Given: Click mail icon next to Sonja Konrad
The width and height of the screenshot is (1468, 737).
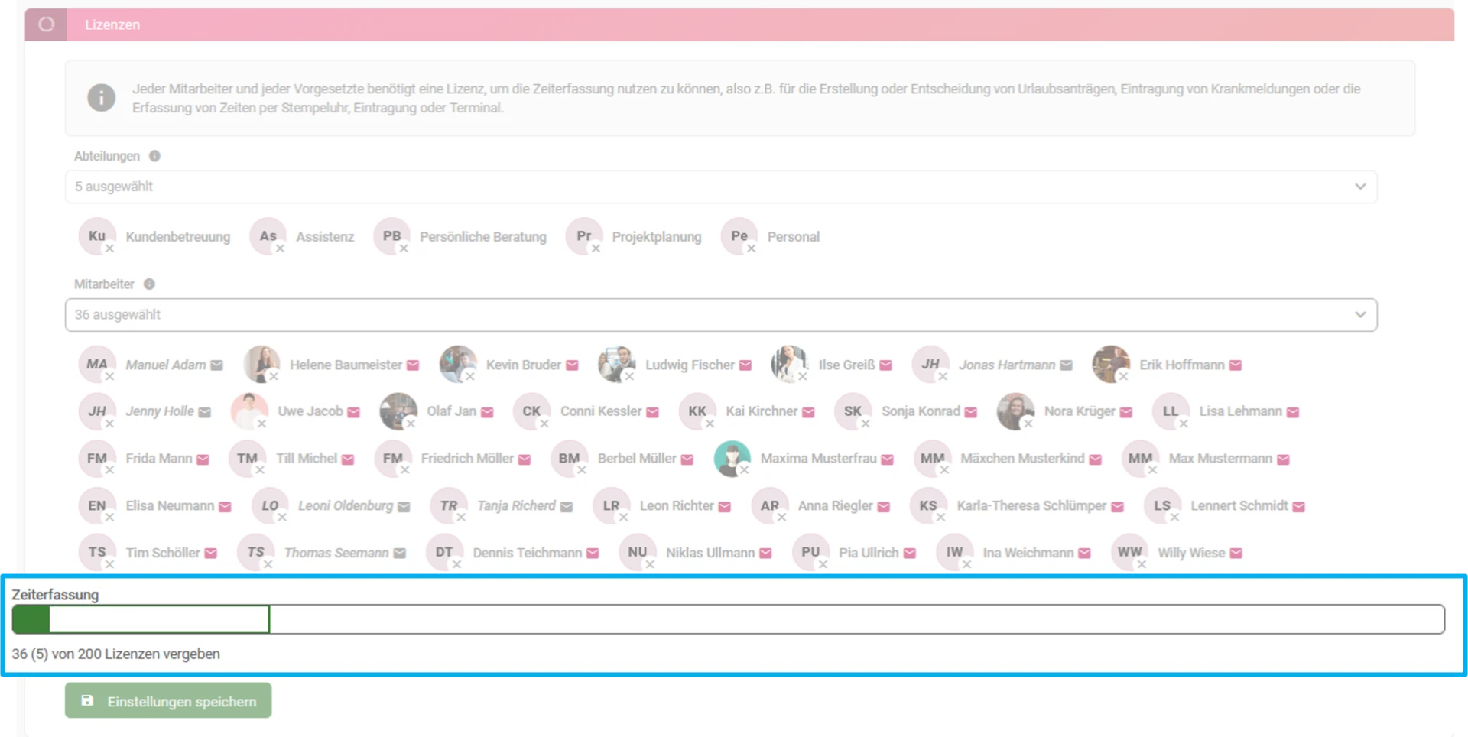Looking at the screenshot, I should 971,412.
